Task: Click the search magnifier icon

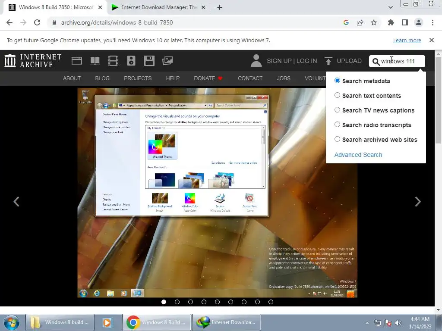Action: point(376,62)
